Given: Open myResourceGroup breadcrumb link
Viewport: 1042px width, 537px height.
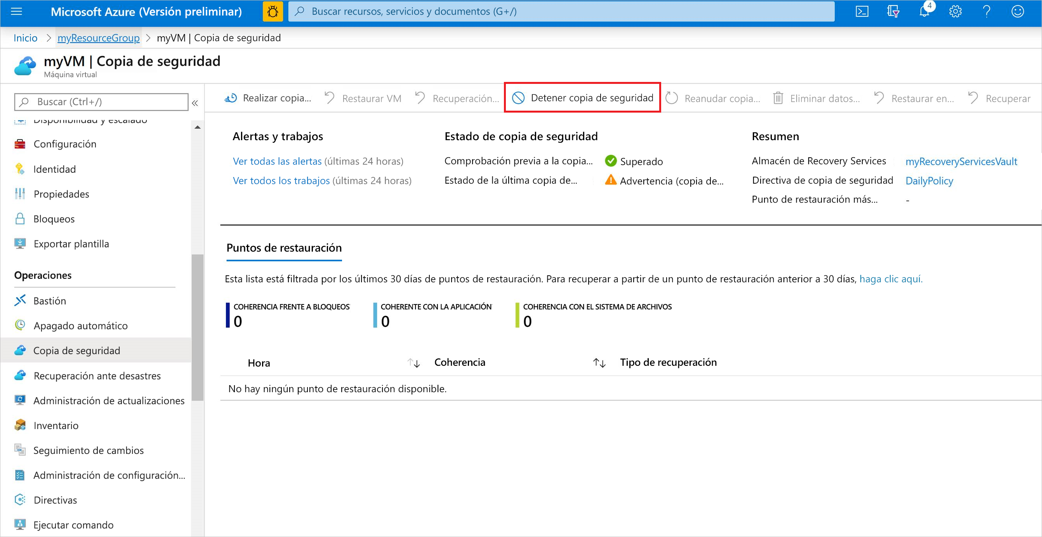Looking at the screenshot, I should point(98,38).
